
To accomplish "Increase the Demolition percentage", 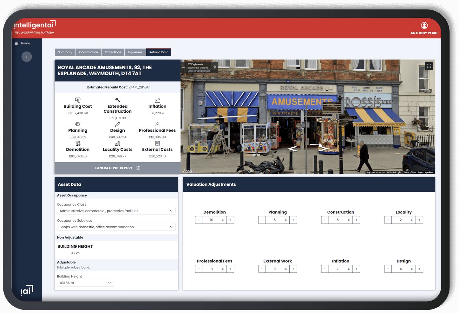I will click(230, 220).
